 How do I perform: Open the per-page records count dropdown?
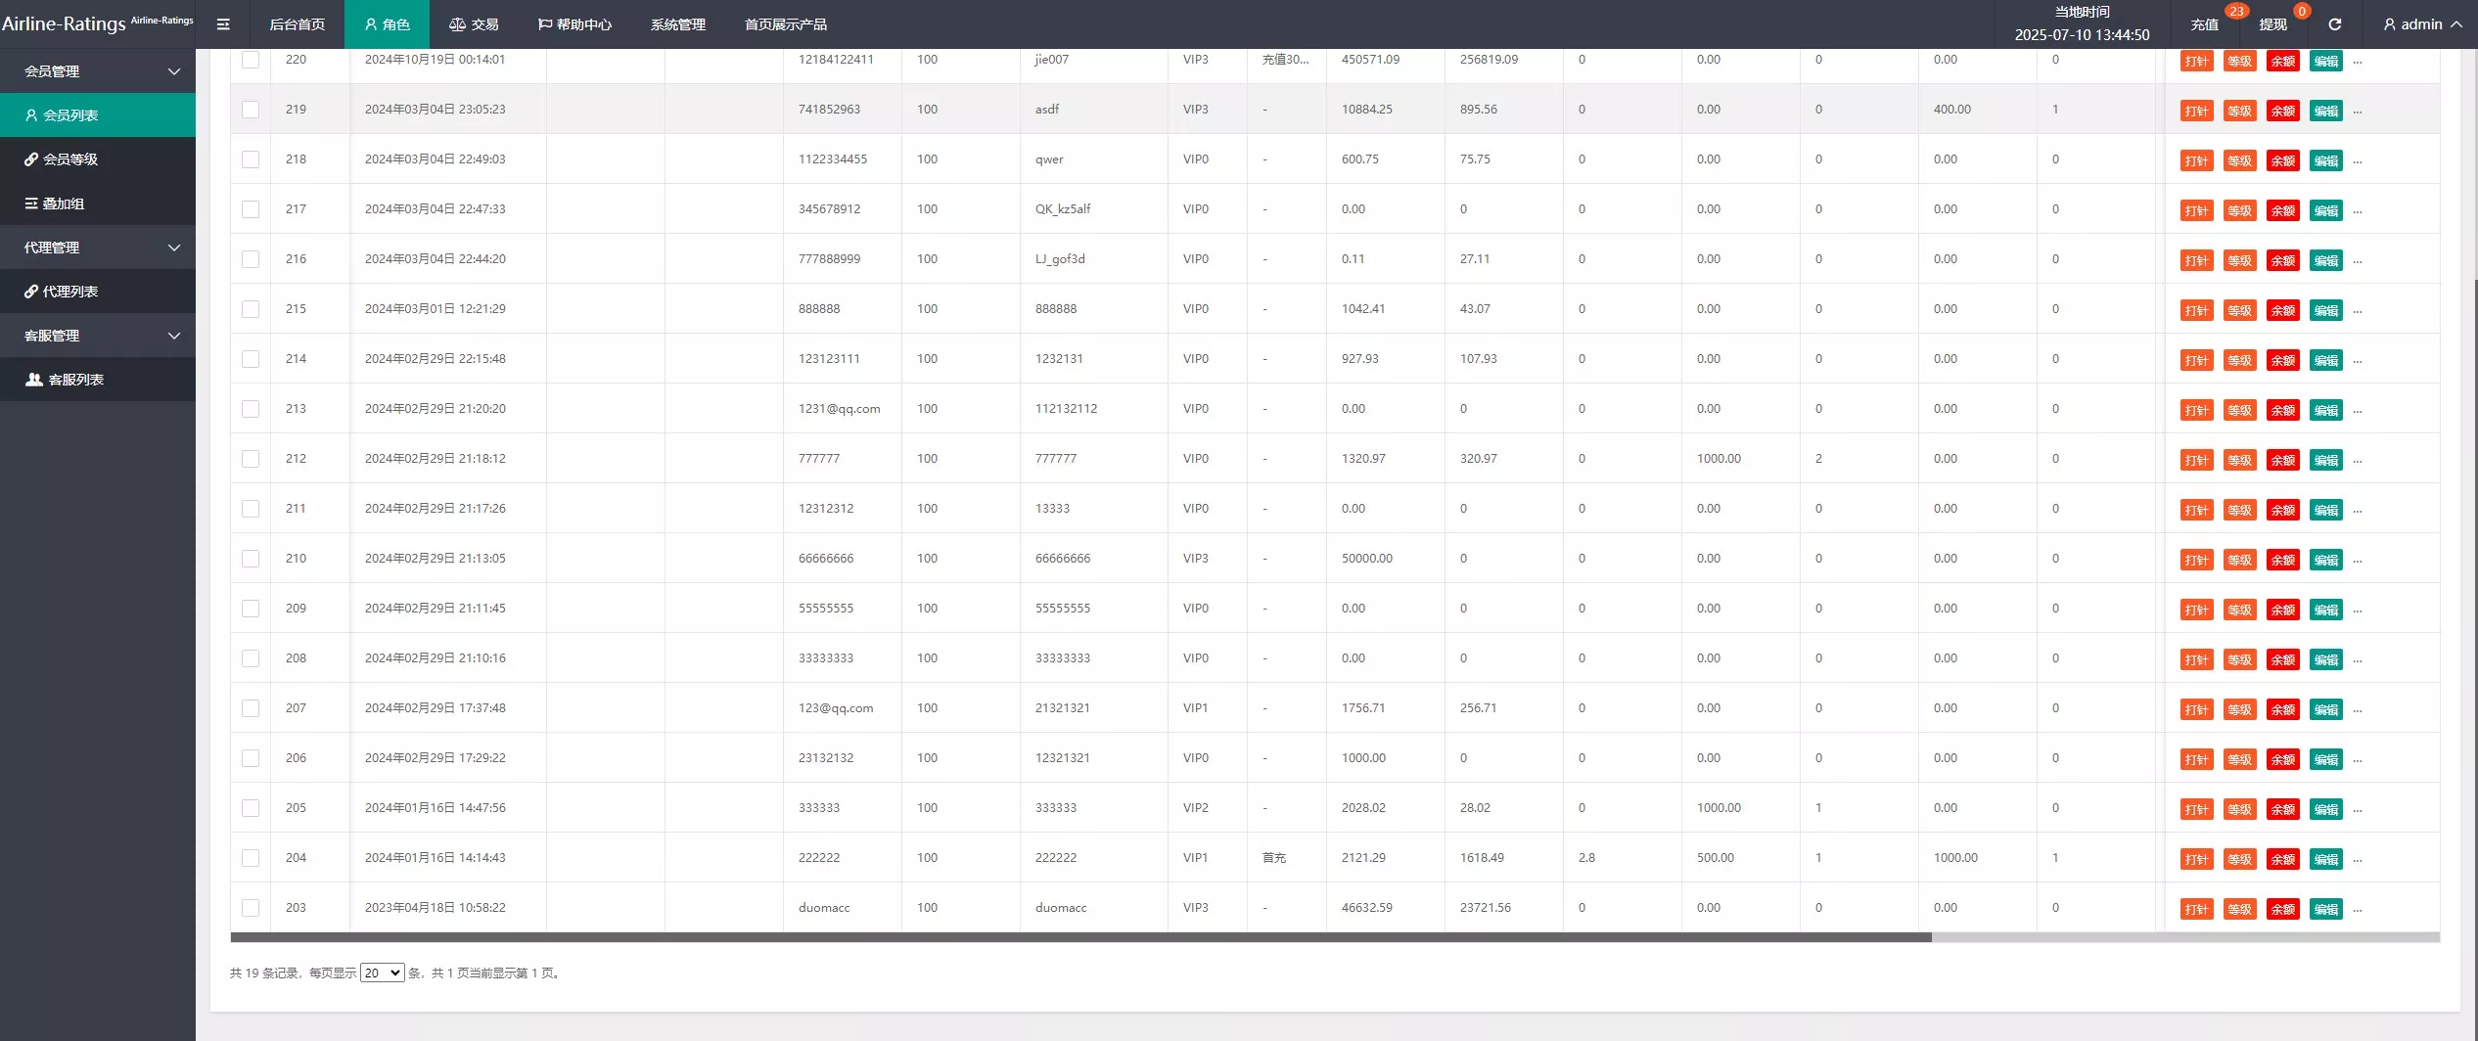382,973
